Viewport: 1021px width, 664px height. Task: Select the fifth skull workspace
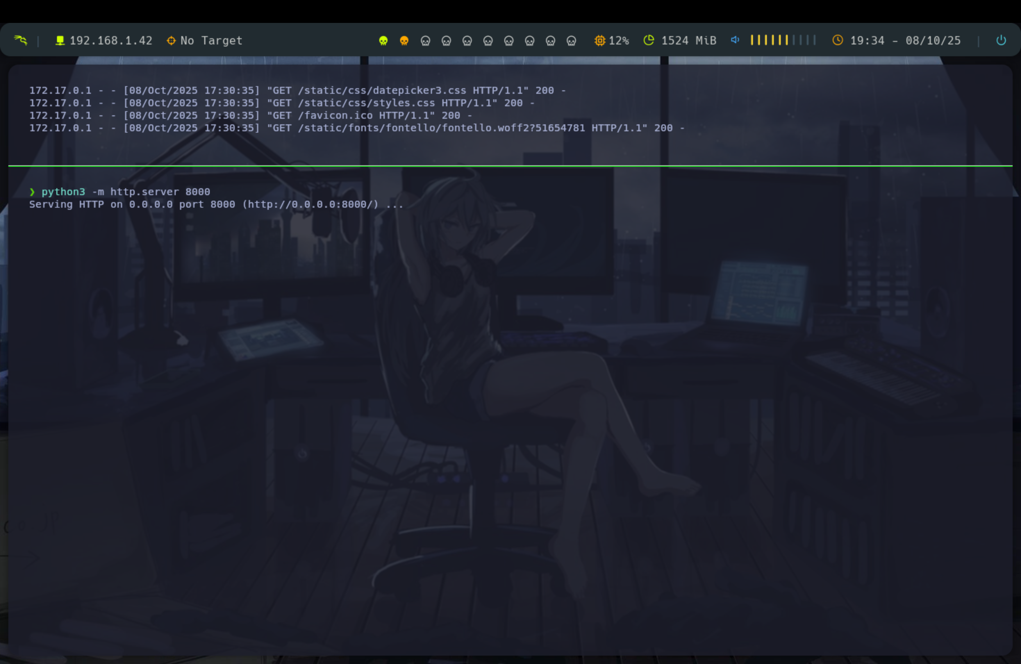click(x=467, y=41)
